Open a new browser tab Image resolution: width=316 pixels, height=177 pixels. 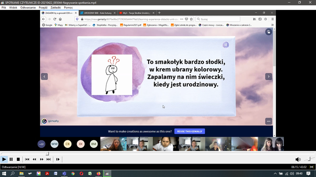159,13
